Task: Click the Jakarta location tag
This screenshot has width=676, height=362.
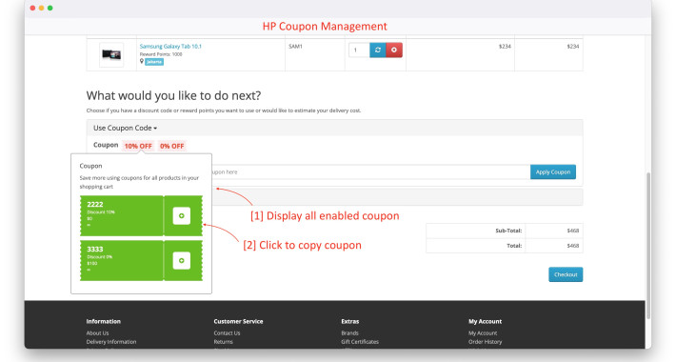Action: coord(154,62)
